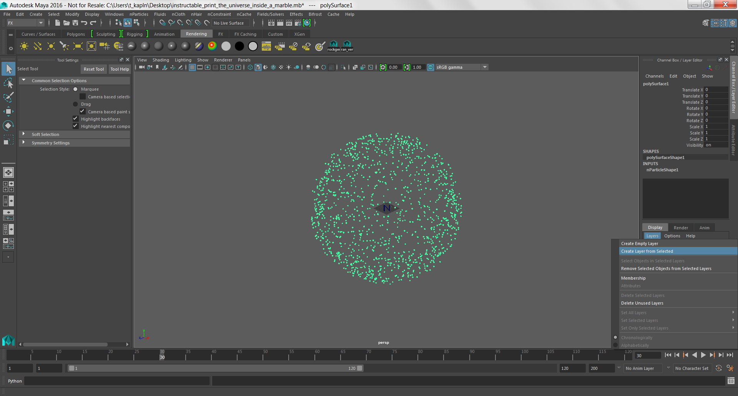
Task: Open the shelf options gear menu
Action: tap(11, 48)
